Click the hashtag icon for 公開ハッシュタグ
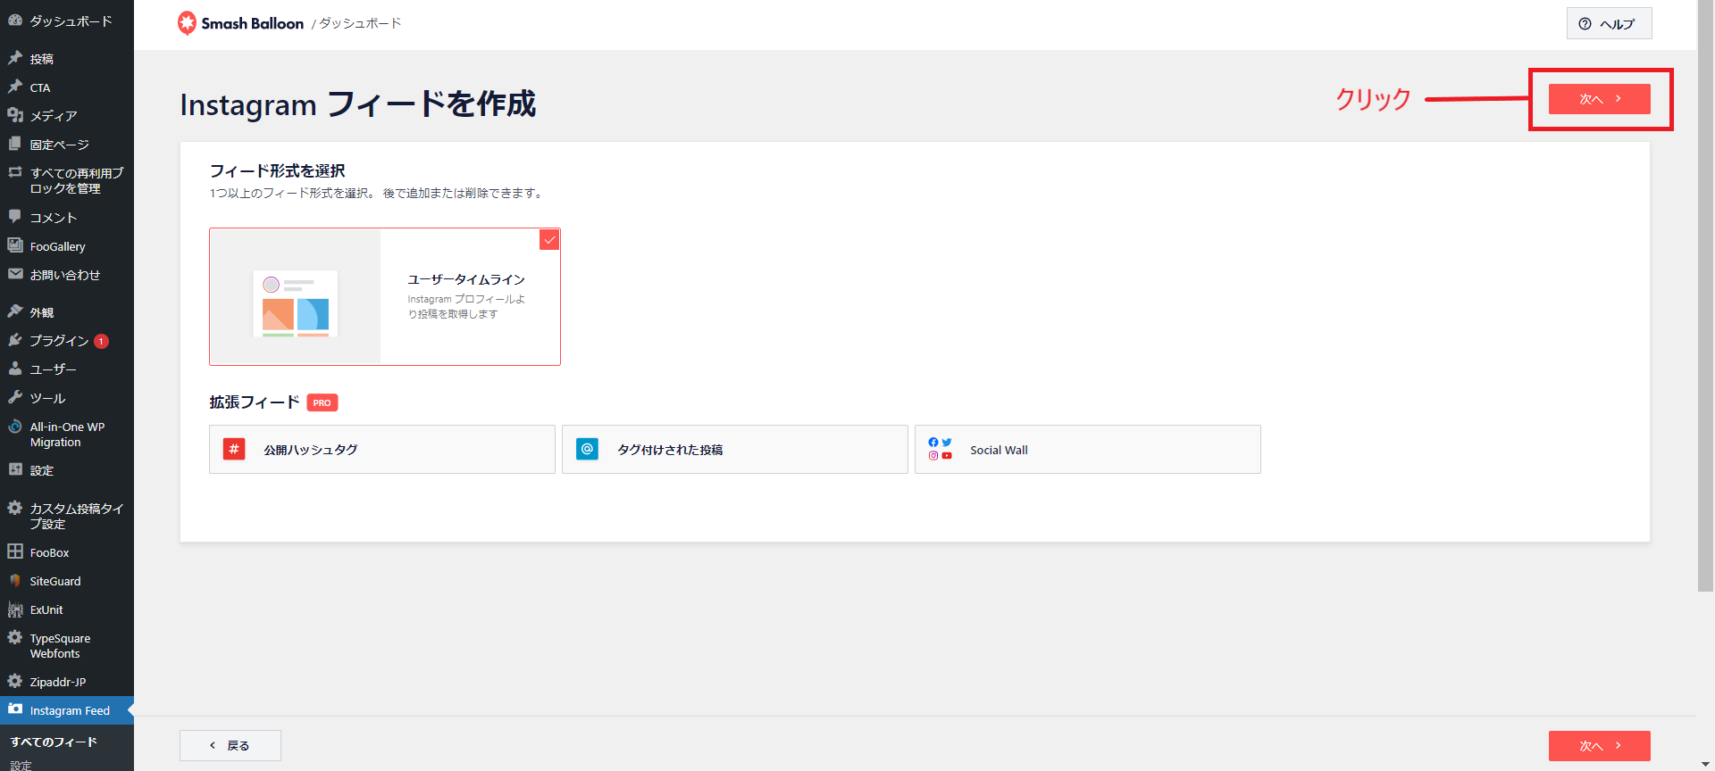The height and width of the screenshot is (771, 1715). click(234, 449)
